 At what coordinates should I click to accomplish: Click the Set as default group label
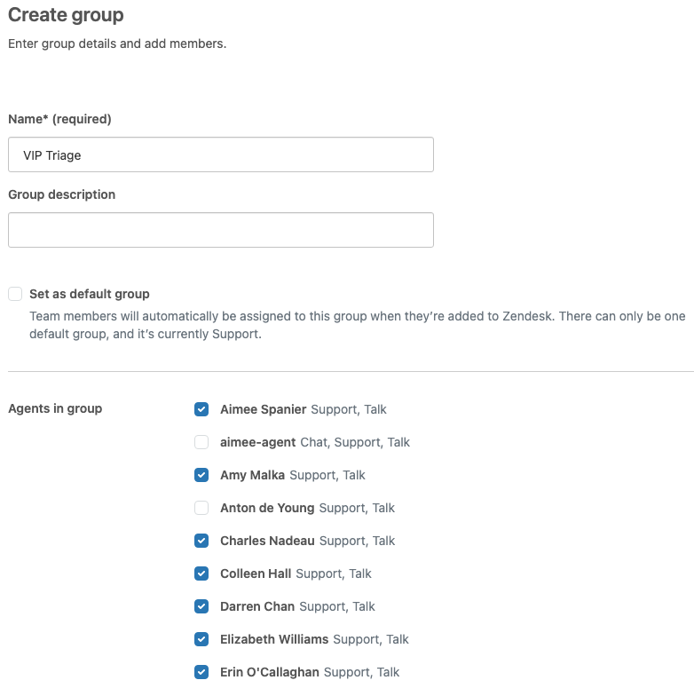[x=89, y=294]
